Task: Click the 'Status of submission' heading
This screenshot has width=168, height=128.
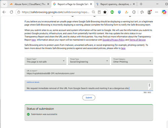Action: coord(40,109)
